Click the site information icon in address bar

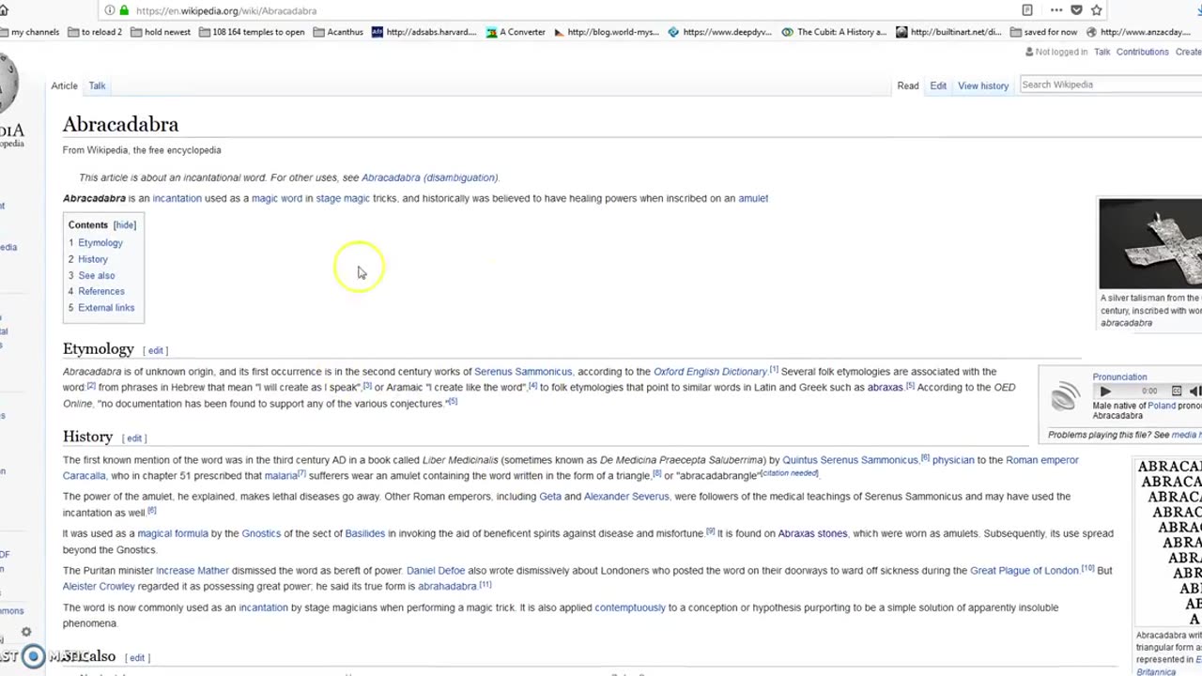tap(109, 10)
